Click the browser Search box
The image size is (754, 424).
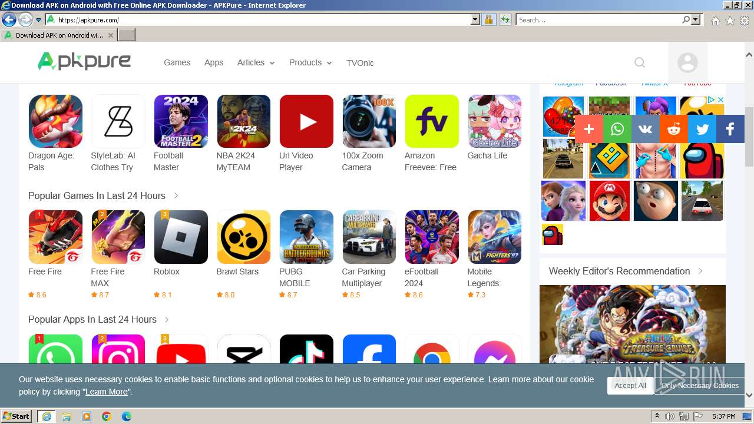[x=598, y=19]
